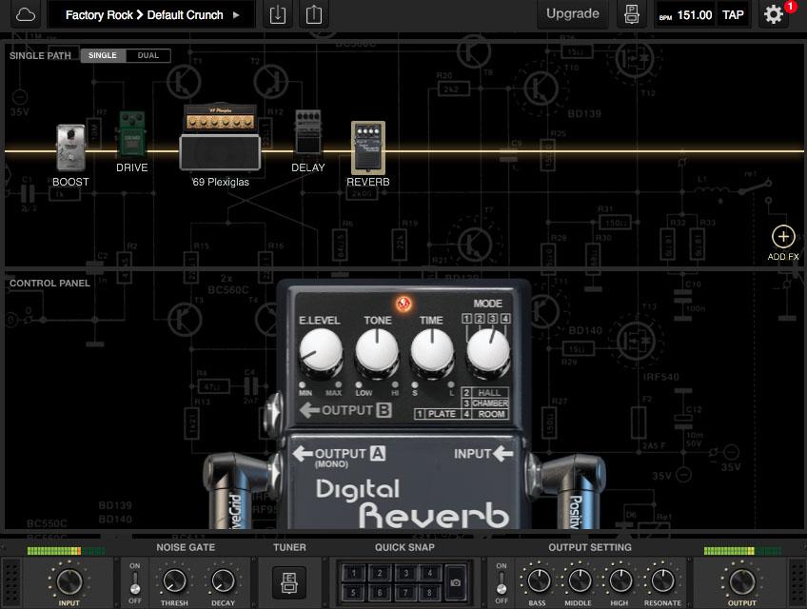
Task: Enable the Noise Gate on/off switch
Action: coord(134,581)
